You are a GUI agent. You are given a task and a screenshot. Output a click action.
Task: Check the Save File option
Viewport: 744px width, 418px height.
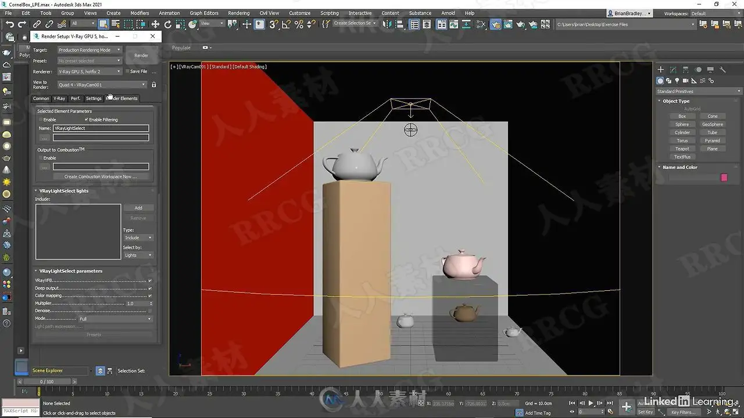128,71
